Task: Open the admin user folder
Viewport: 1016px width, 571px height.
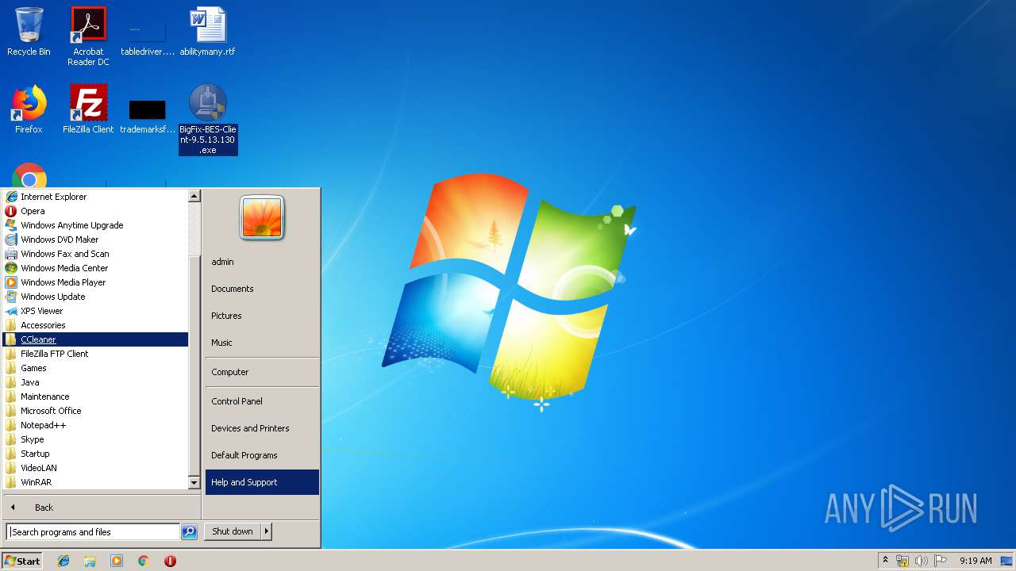Action: pos(262,262)
